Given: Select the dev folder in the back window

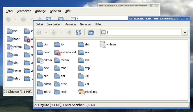Looking at the screenshot, I should pyautogui.click(x=13, y=55).
